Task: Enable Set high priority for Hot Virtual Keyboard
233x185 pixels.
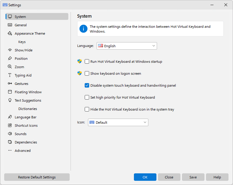Action: coord(87,97)
